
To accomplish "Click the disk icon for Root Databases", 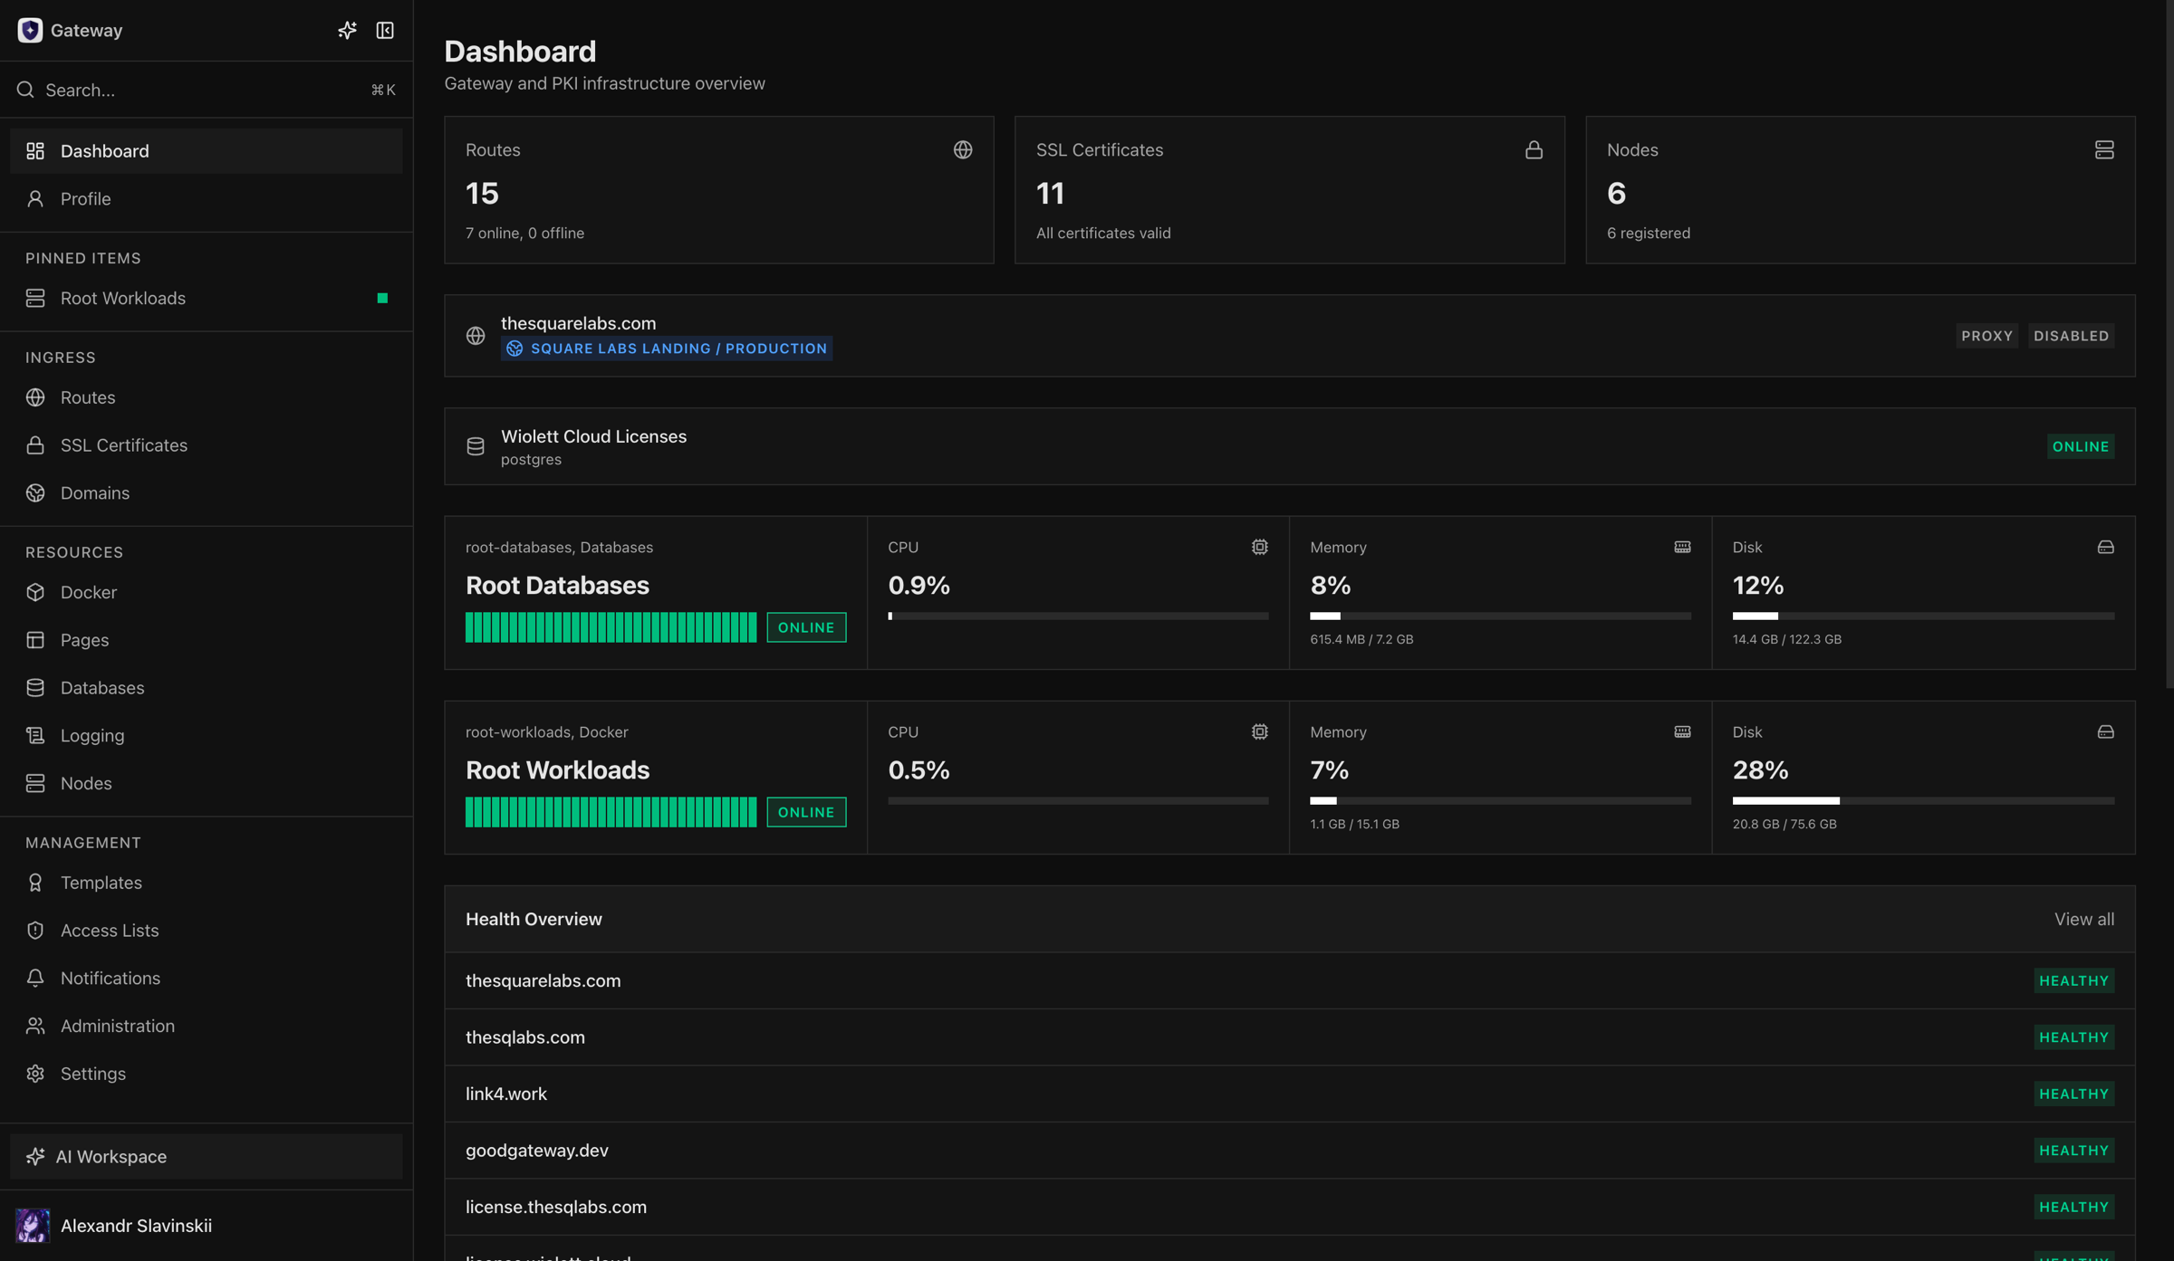I will pos(2106,547).
